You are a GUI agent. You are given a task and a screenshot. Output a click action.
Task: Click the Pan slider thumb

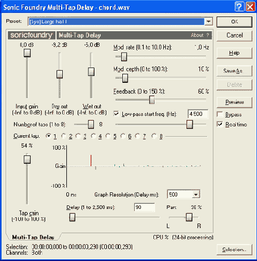[189, 217]
